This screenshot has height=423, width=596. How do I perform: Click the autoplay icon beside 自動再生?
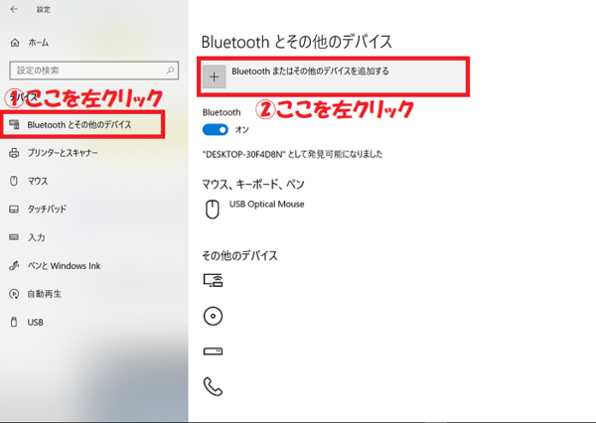point(14,294)
